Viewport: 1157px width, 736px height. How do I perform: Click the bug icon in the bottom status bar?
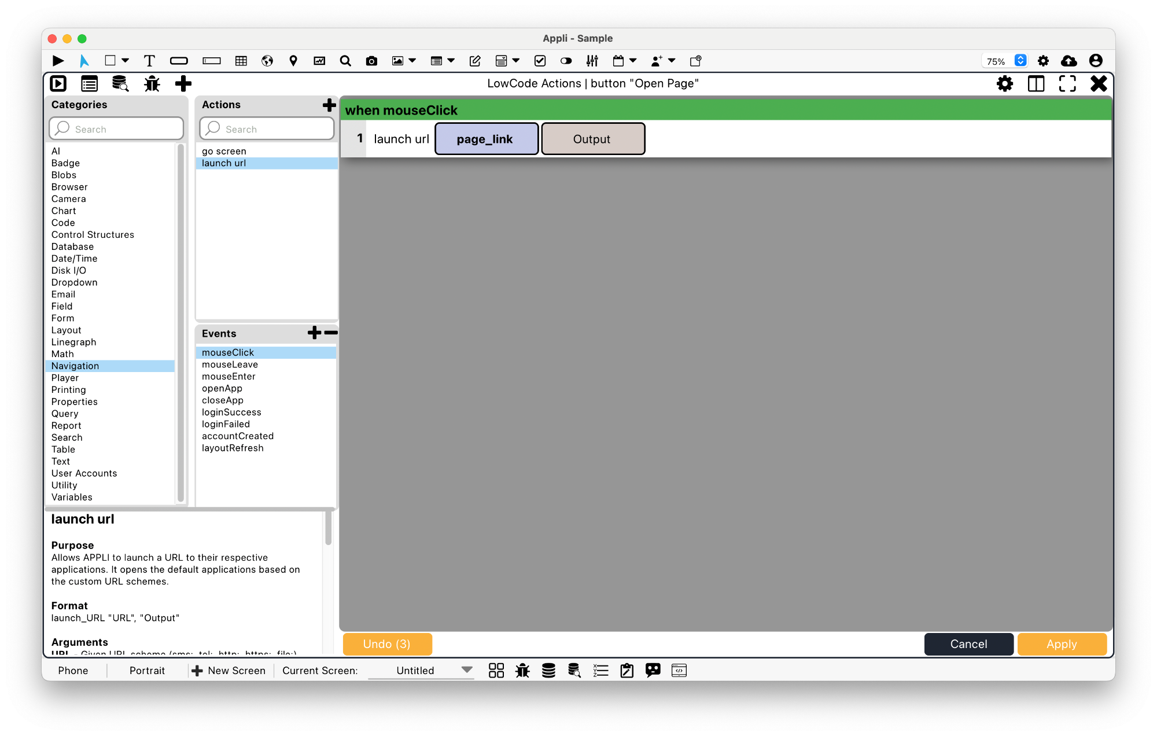point(522,671)
